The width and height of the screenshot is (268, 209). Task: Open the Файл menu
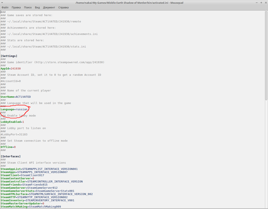coord(5,8)
